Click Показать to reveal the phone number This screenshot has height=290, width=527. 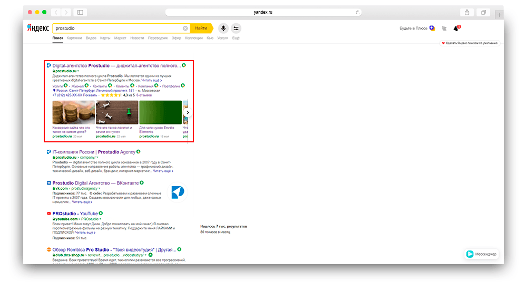tap(90, 95)
